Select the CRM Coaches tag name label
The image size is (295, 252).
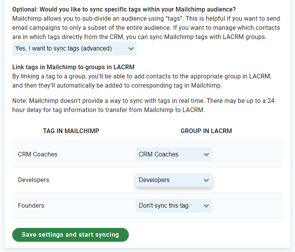point(37,154)
